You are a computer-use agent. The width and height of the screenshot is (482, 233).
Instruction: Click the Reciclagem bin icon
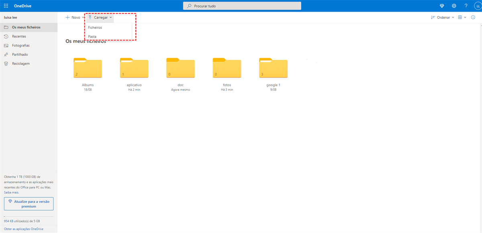[x=6, y=63]
